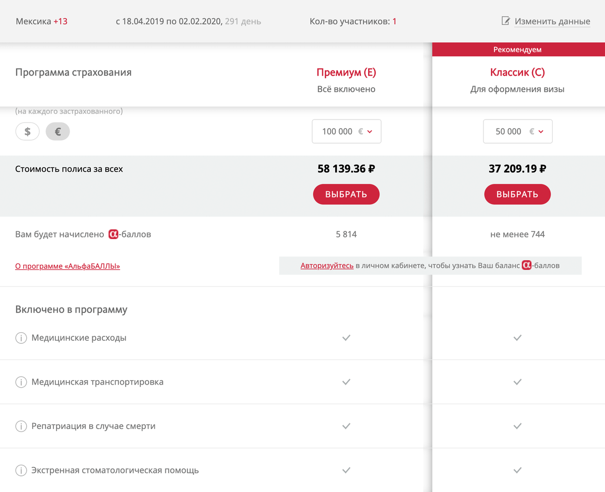This screenshot has width=605, height=492.
Task: Click Премиум checkmark for Репатриация в случае смерти
Action: click(x=346, y=426)
